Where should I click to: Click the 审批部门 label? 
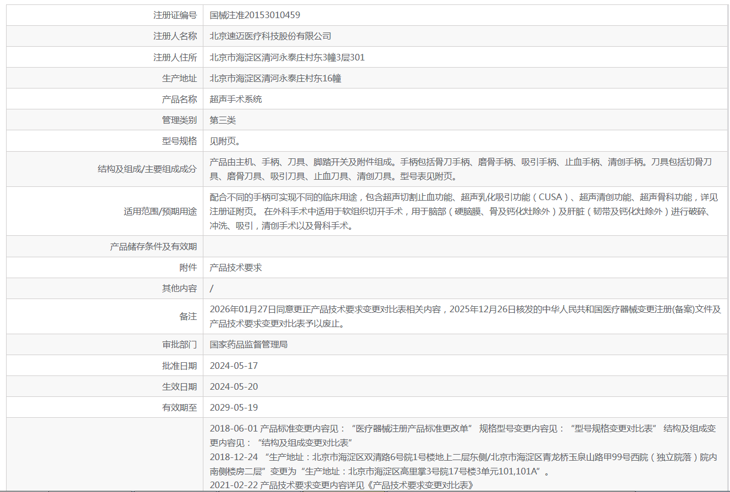[179, 344]
